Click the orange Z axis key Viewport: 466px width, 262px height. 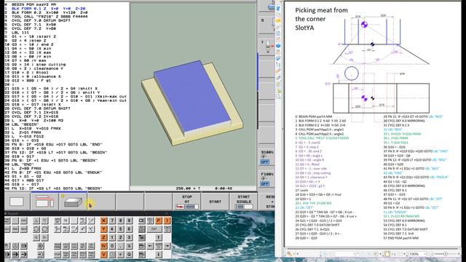(x=103, y=237)
